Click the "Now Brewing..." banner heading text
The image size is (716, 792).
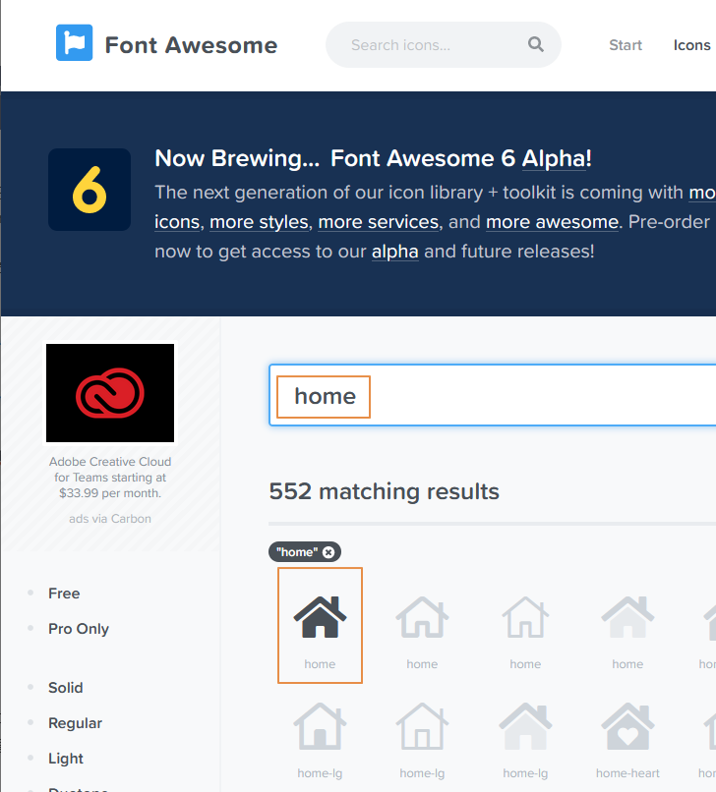237,158
